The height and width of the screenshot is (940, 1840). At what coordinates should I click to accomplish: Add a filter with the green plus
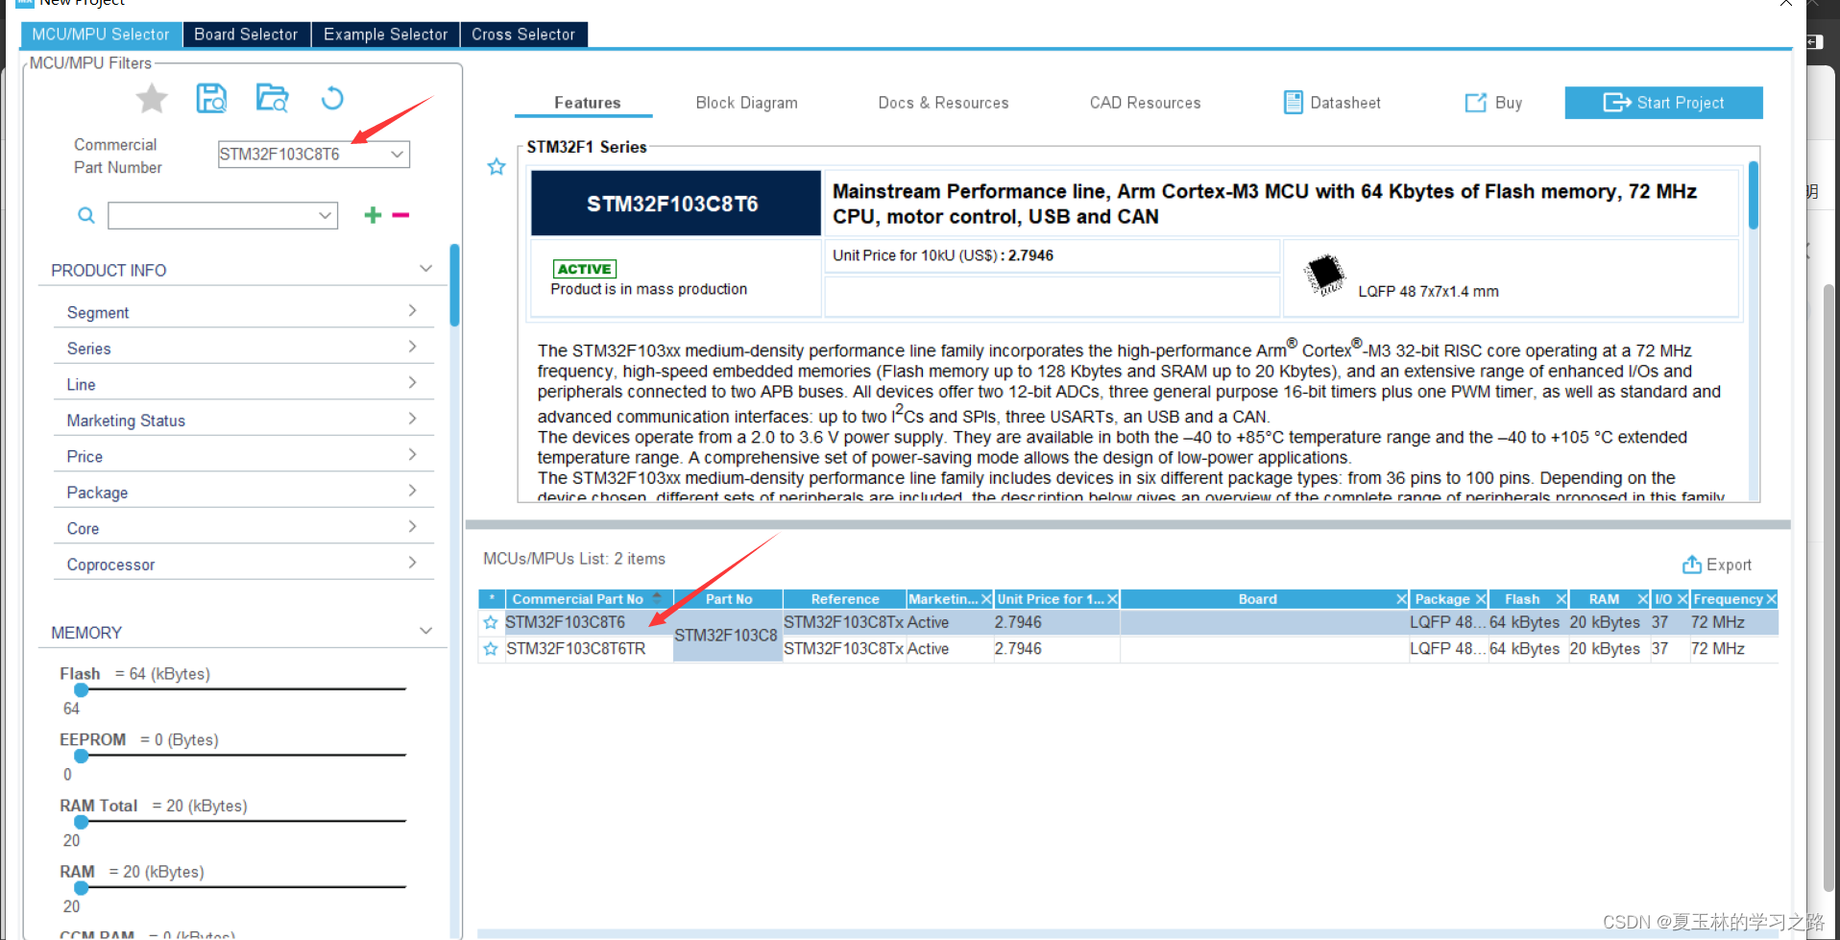373,215
